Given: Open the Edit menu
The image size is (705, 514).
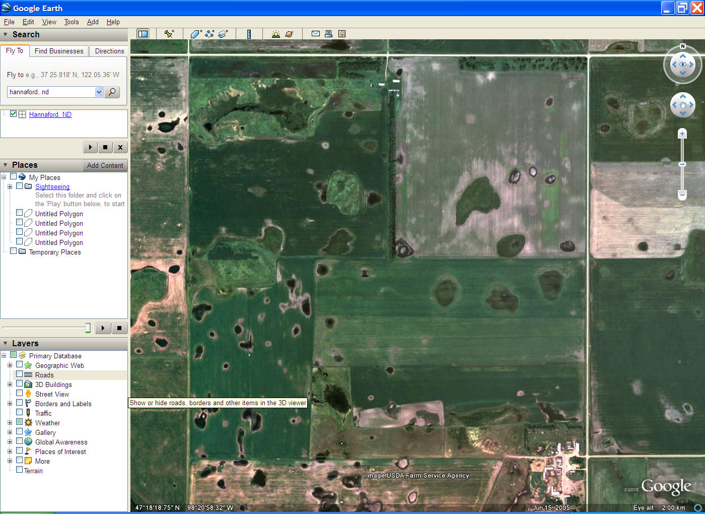Looking at the screenshot, I should [28, 22].
